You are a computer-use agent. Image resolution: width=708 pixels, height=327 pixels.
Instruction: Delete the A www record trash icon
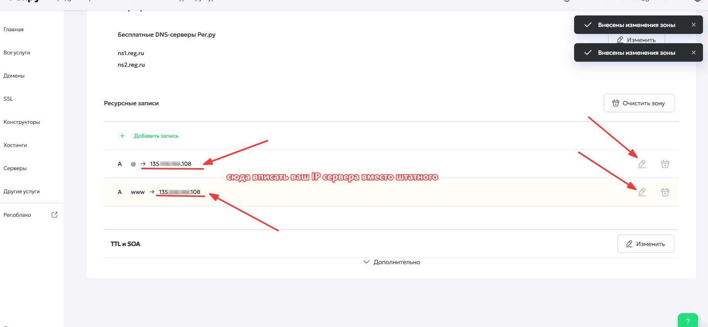(x=665, y=192)
